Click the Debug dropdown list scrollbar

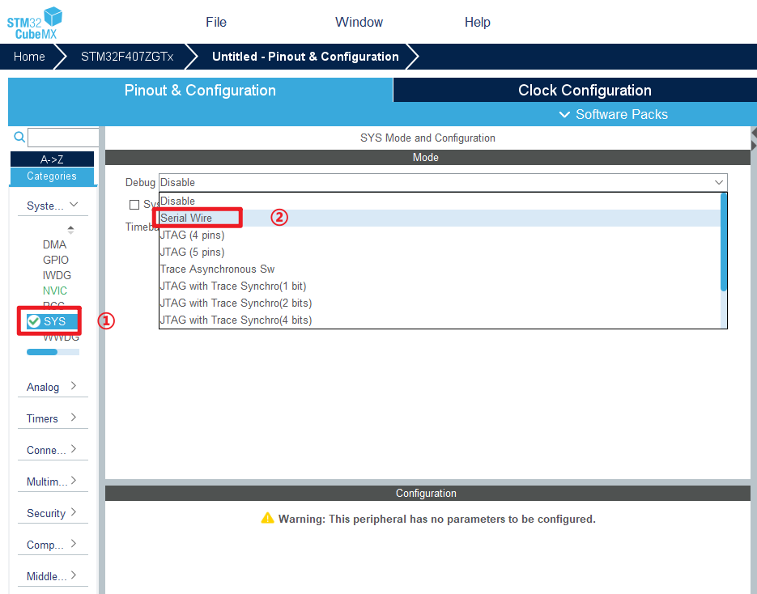click(x=723, y=242)
